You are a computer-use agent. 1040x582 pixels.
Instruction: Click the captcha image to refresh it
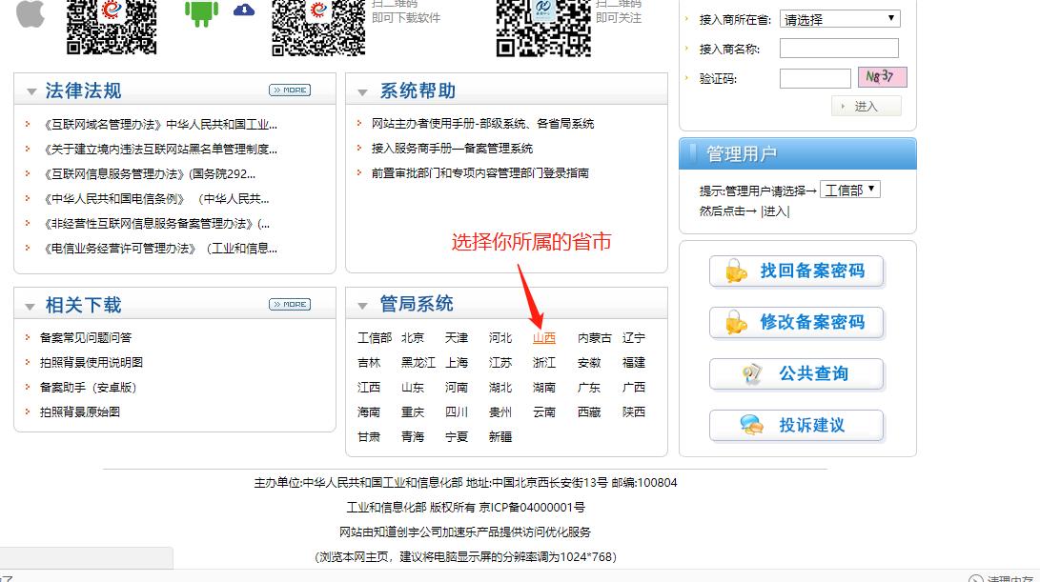coord(880,76)
